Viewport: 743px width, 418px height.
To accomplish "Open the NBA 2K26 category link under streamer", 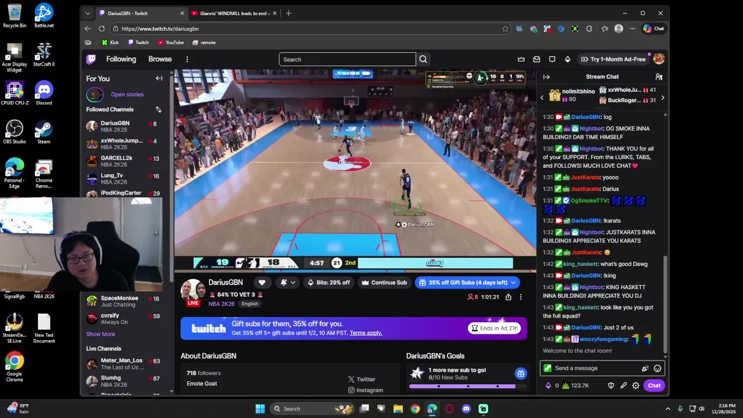I will point(222,304).
